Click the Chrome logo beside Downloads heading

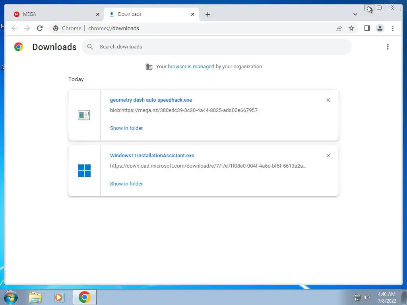coord(19,47)
